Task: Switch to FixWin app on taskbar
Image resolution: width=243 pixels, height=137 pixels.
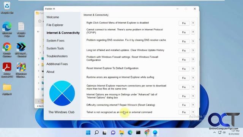Action: pos(155,132)
